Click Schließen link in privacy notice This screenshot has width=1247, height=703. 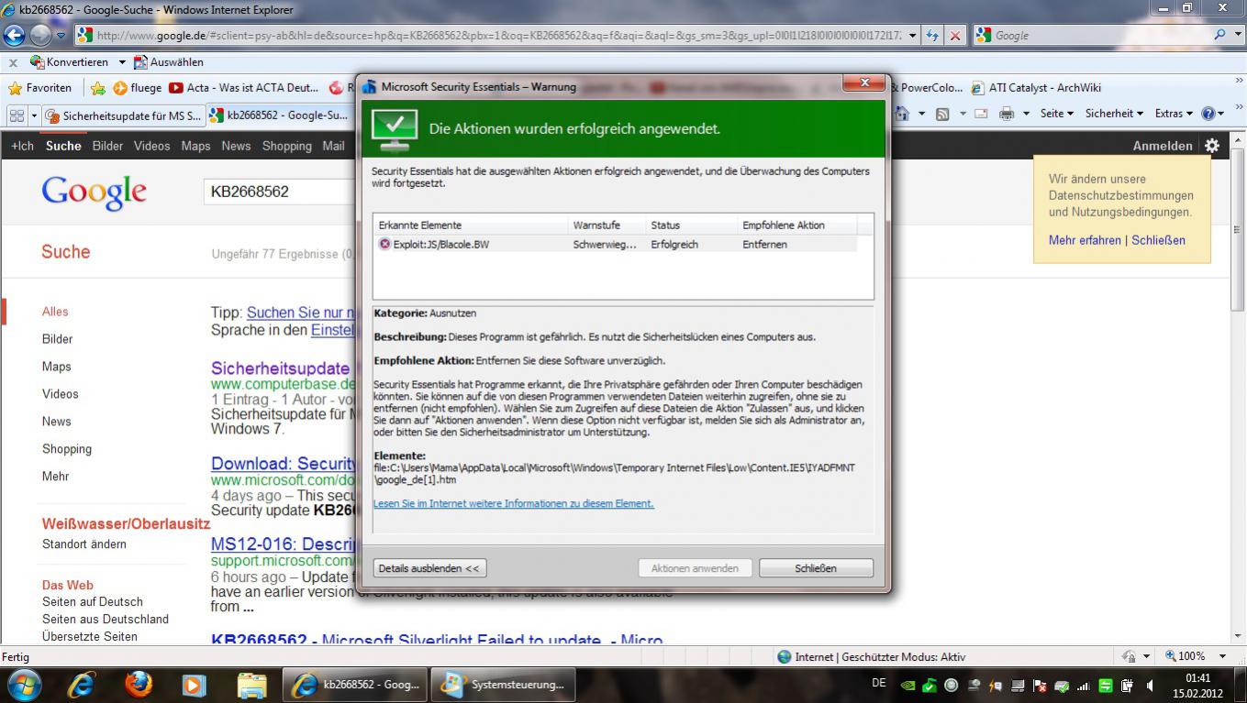click(x=1158, y=240)
